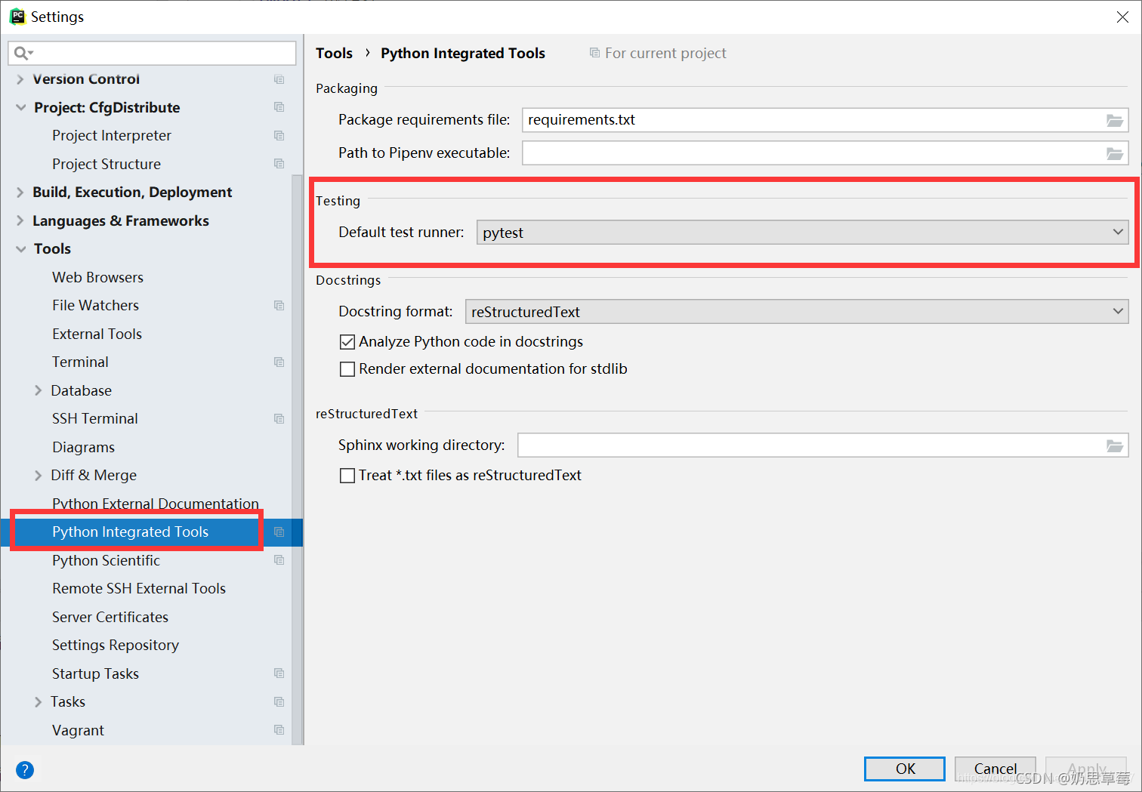The height and width of the screenshot is (792, 1142).
Task: Open Web Browsers settings page
Action: coord(97,277)
